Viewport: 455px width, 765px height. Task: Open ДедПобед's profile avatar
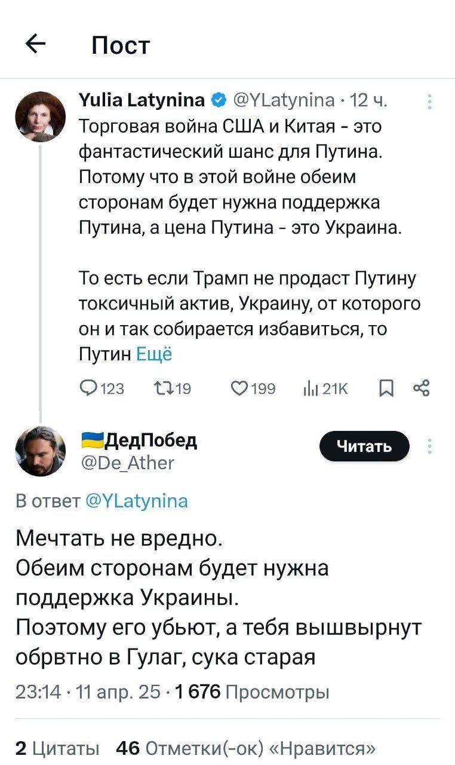coord(41,451)
